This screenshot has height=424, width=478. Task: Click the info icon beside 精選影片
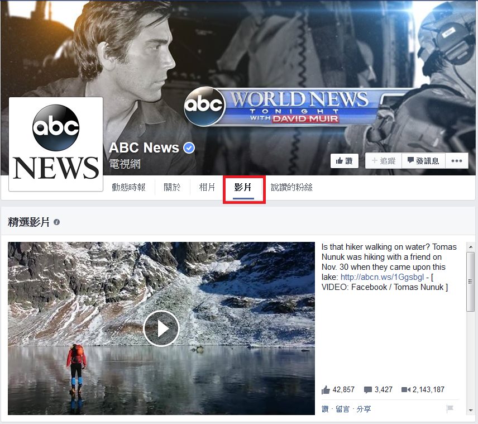(57, 222)
